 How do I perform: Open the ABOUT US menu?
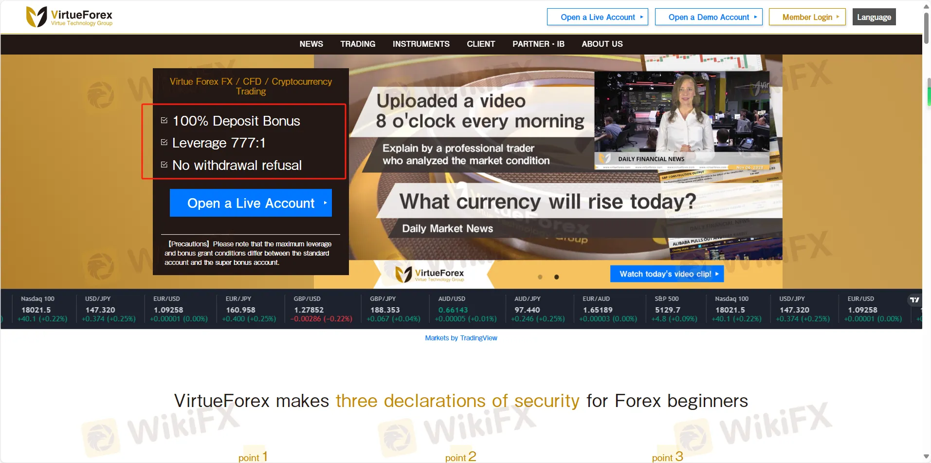pos(602,44)
